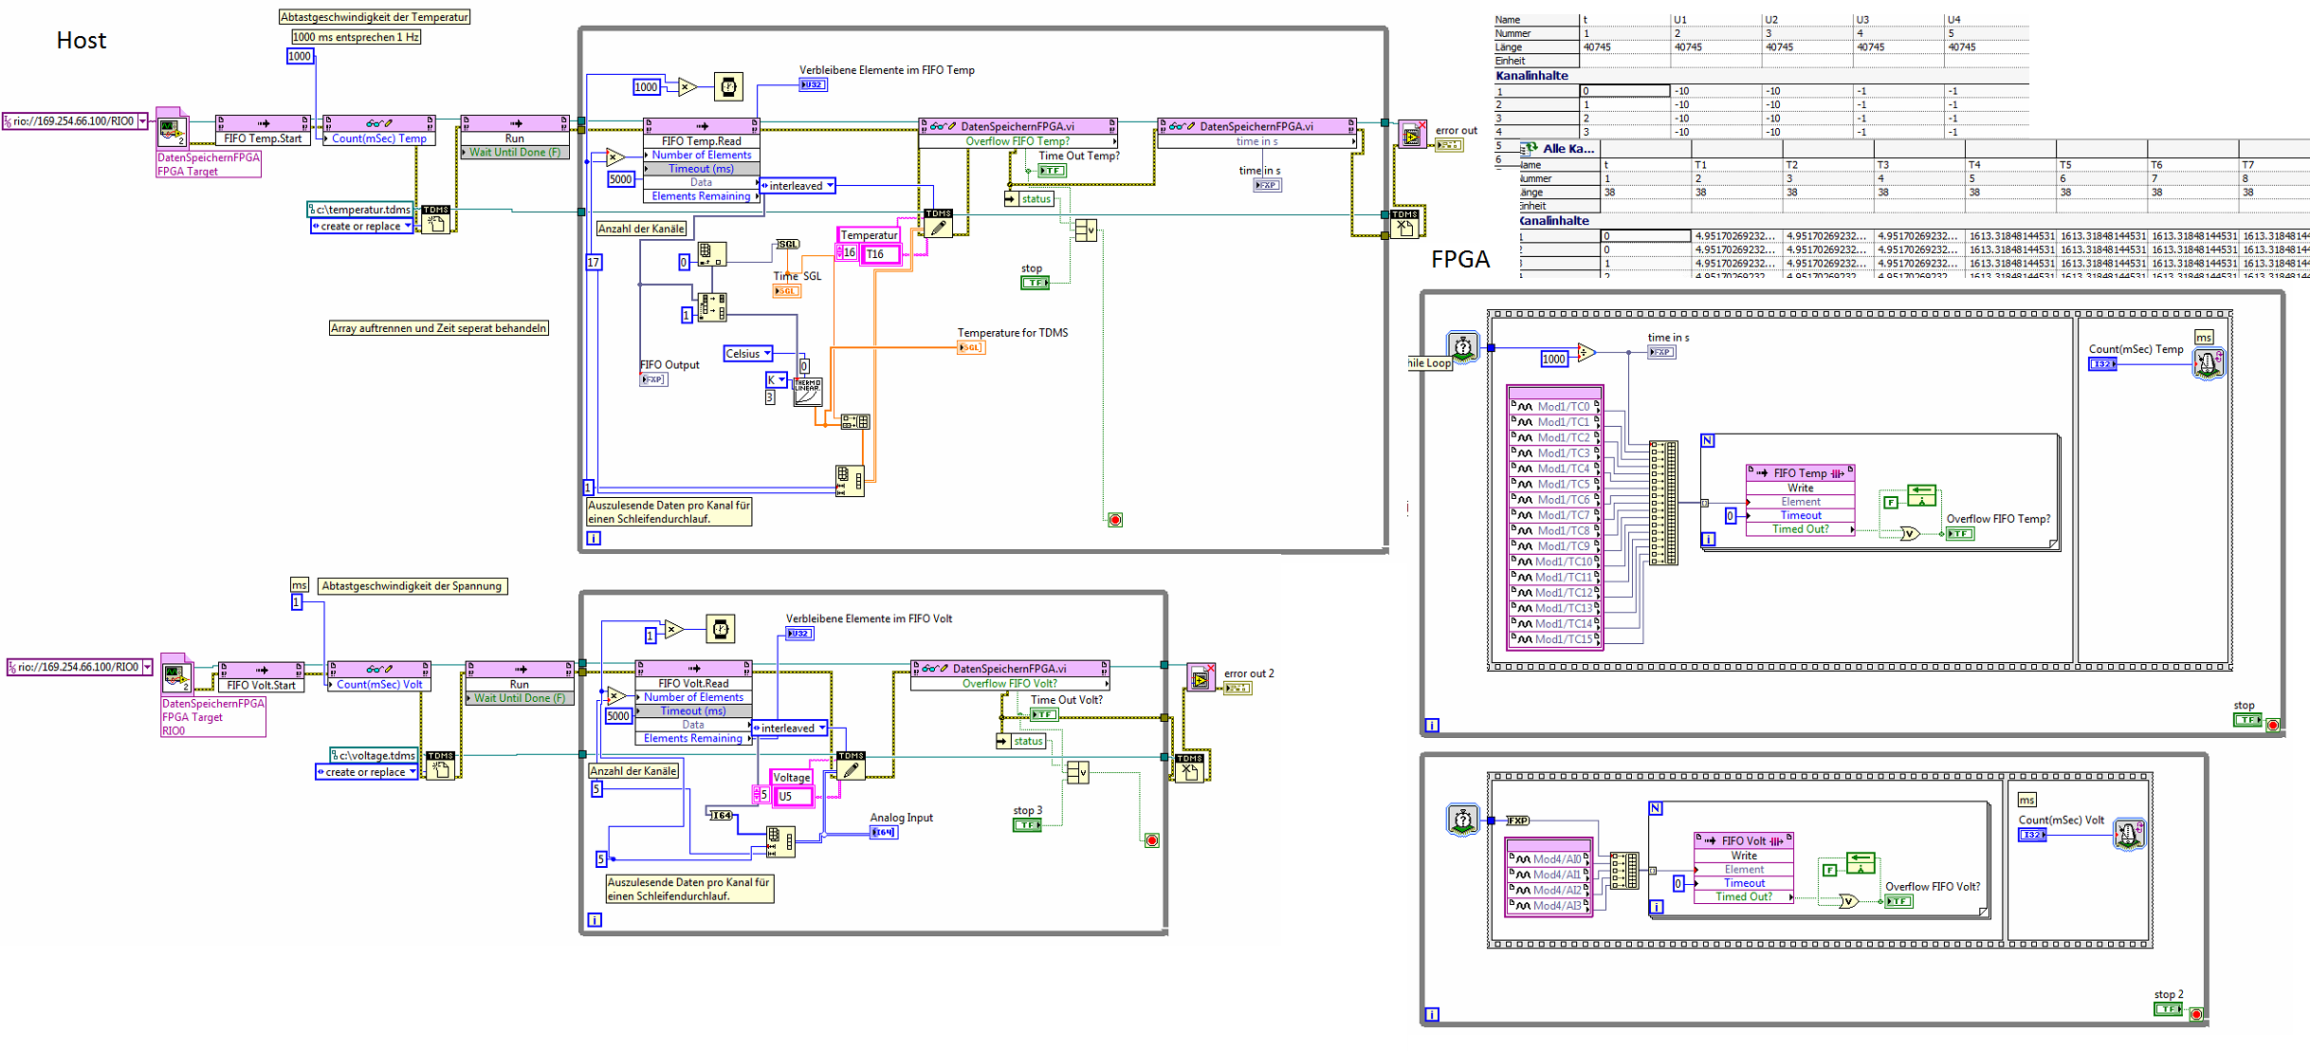Toggle the 'stop' boolean in the temperature loop

pos(1035,283)
